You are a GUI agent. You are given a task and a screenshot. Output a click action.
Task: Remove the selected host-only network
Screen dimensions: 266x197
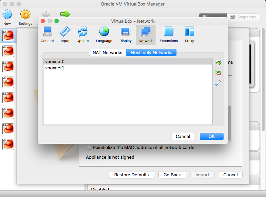coord(218,72)
